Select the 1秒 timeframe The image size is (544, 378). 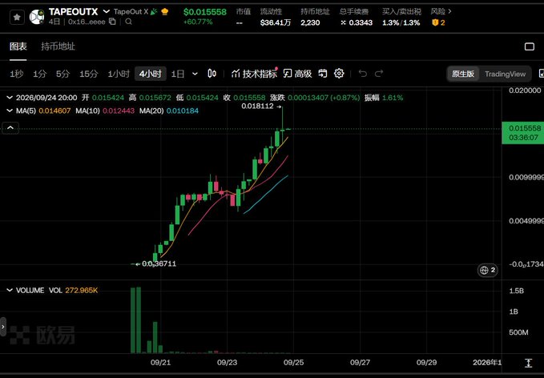16,74
